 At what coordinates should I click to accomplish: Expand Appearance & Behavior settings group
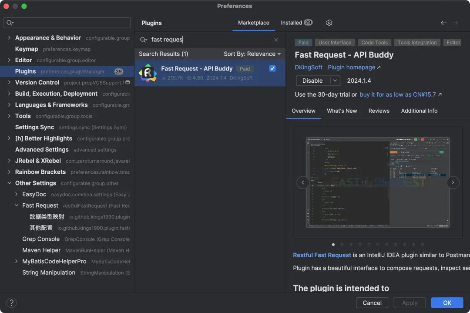coord(9,38)
